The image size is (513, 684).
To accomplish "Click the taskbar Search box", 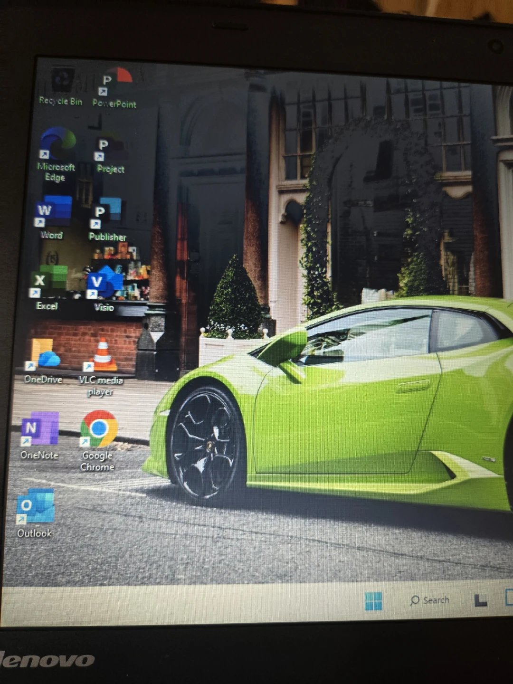I will [430, 600].
